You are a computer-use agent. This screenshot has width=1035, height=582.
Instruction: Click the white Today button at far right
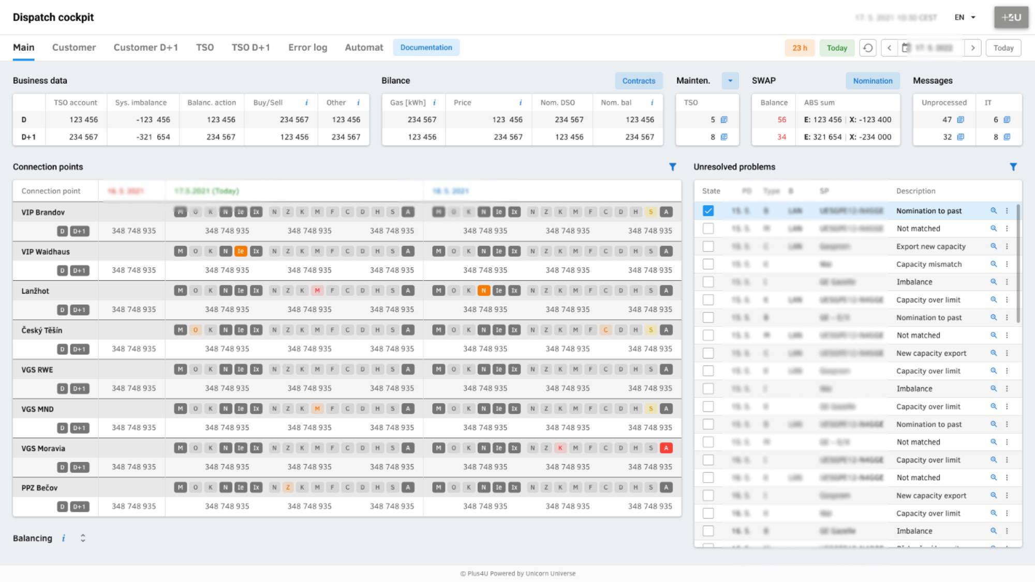1003,48
